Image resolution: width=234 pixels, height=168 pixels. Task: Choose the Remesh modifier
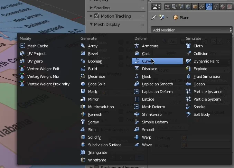pyautogui.click(x=95, y=114)
